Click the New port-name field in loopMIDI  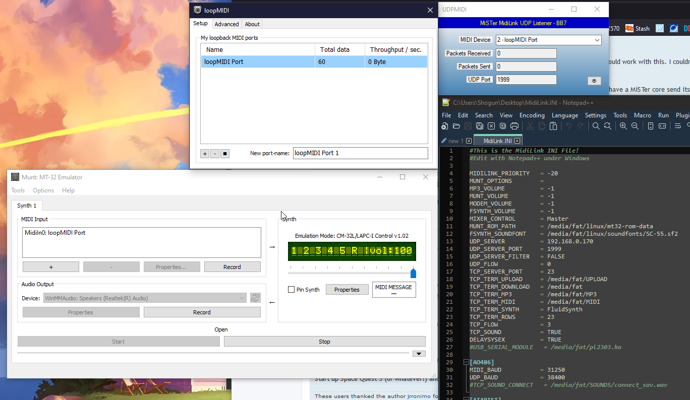point(360,153)
